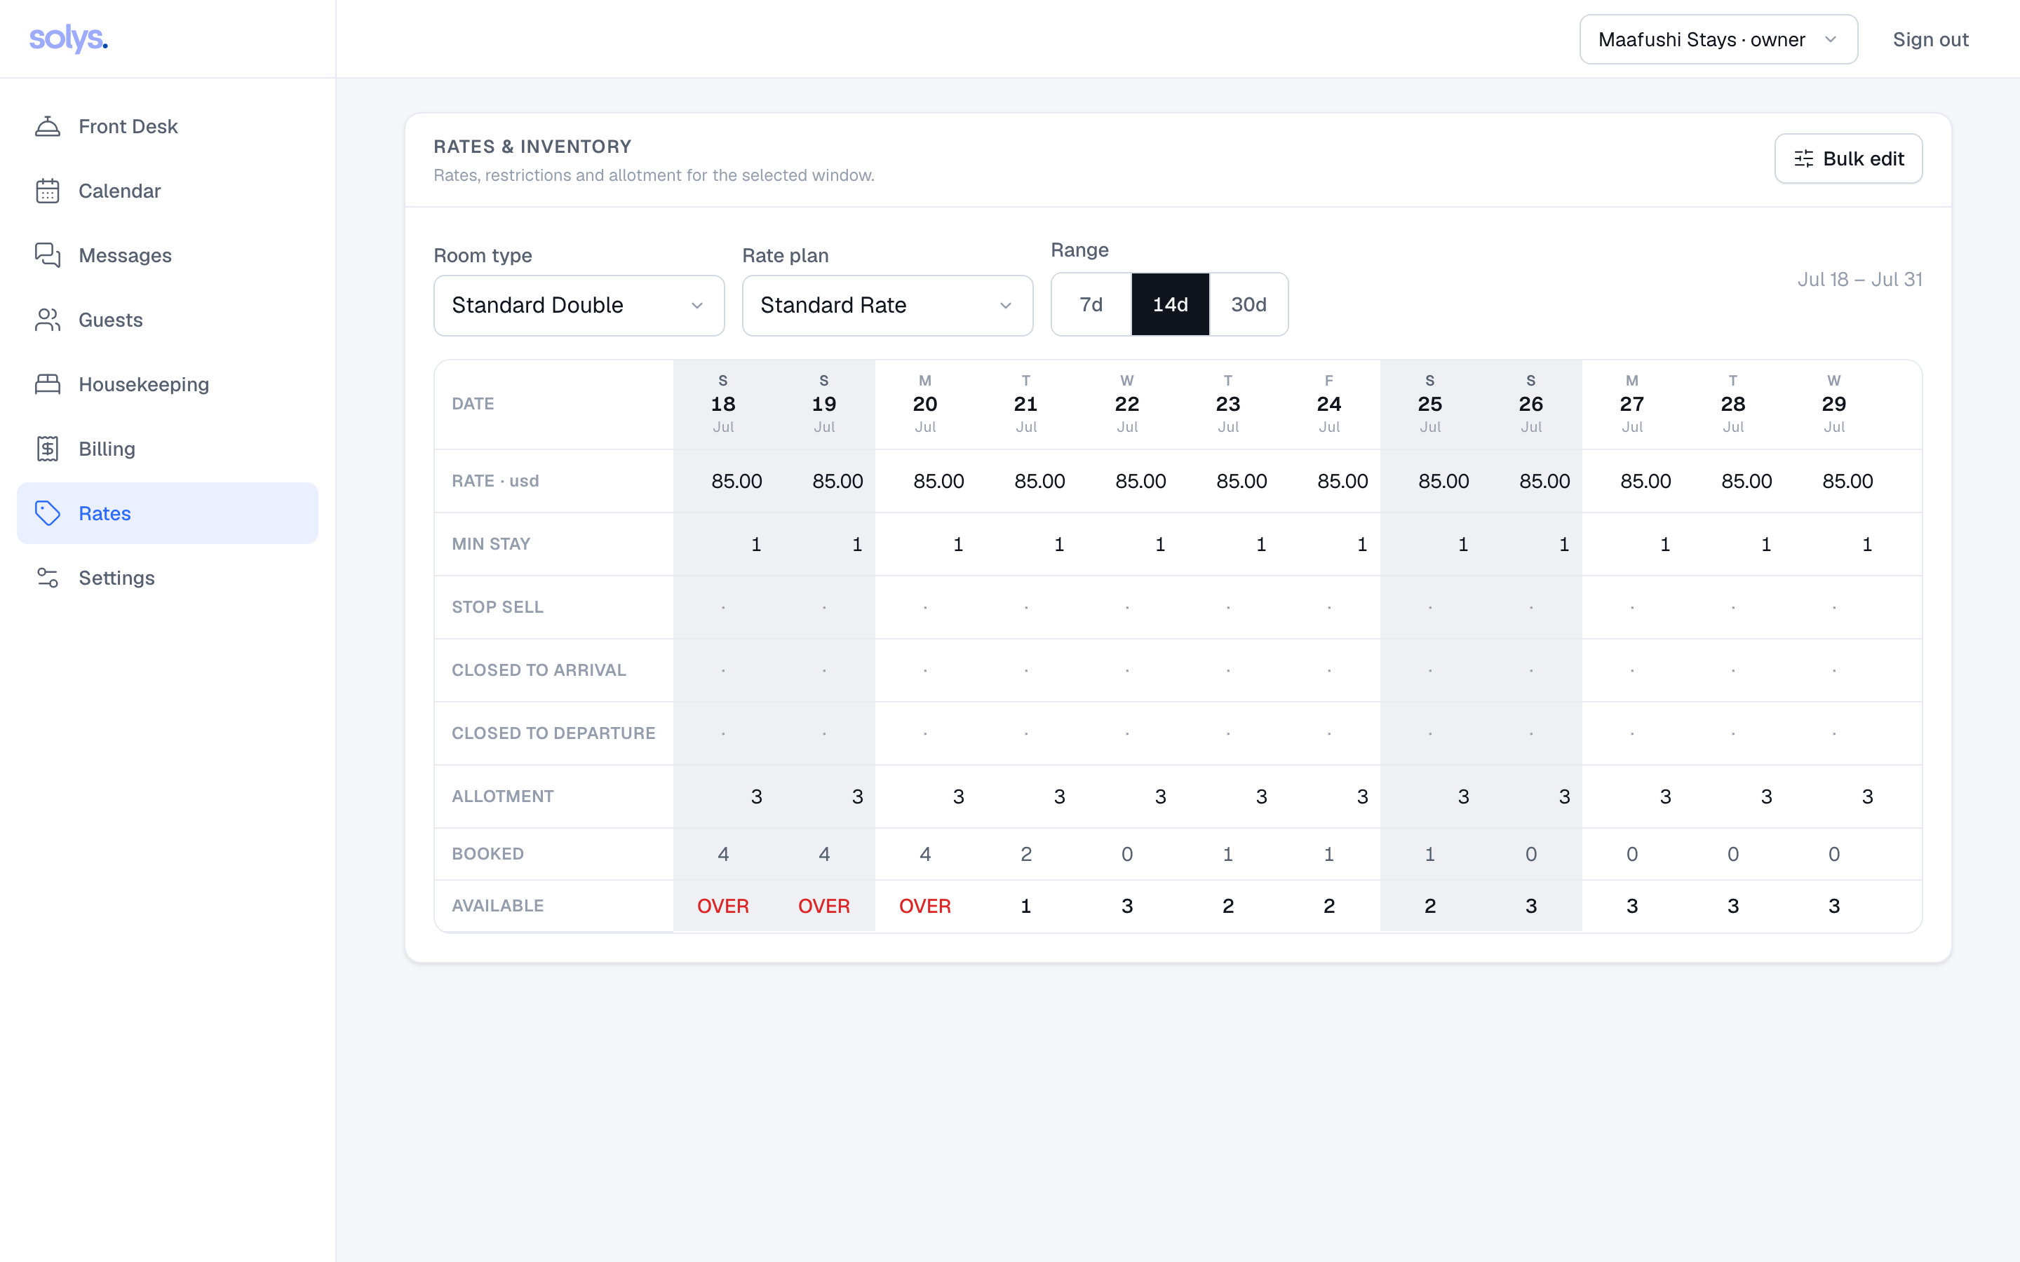Go to Calendar in sidebar
2020x1262 pixels.
click(x=167, y=190)
